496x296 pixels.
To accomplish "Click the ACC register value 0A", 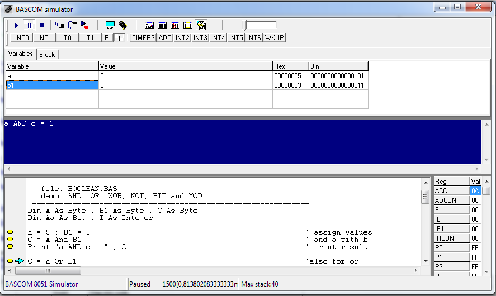I will [475, 191].
